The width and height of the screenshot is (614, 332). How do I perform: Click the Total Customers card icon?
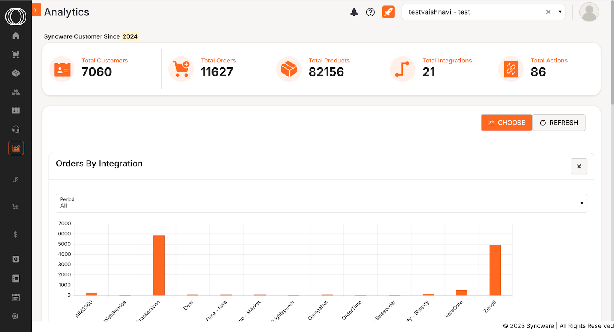click(x=62, y=69)
